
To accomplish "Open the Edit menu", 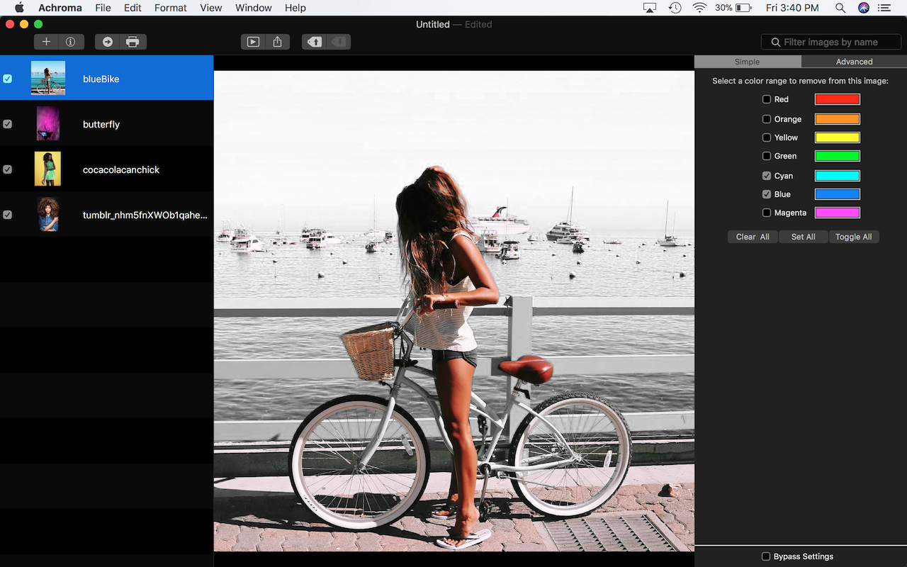I will click(x=133, y=8).
